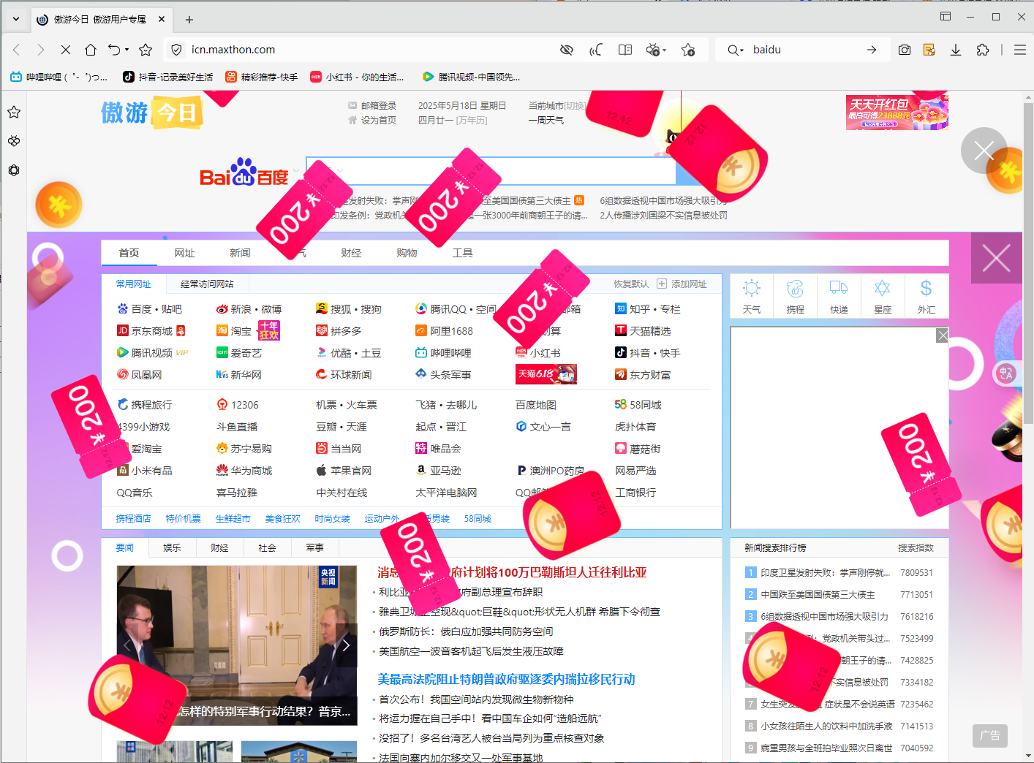1034x763 pixels.
Task: Click the undo/restore closed tab icon
Action: tap(115, 50)
